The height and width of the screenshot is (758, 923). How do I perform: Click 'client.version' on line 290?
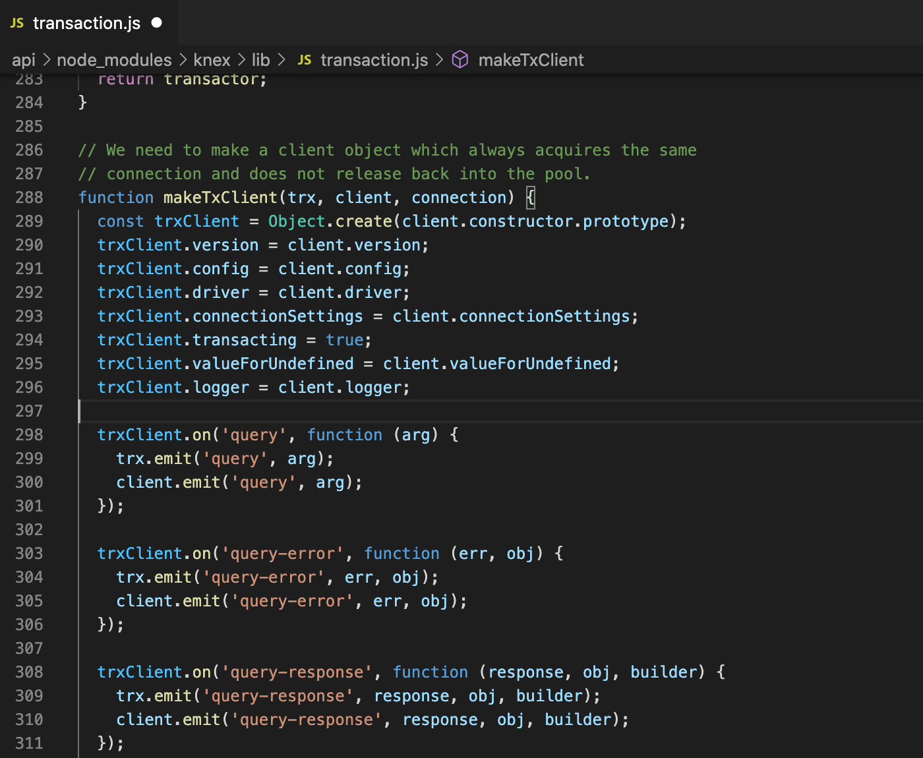[354, 245]
